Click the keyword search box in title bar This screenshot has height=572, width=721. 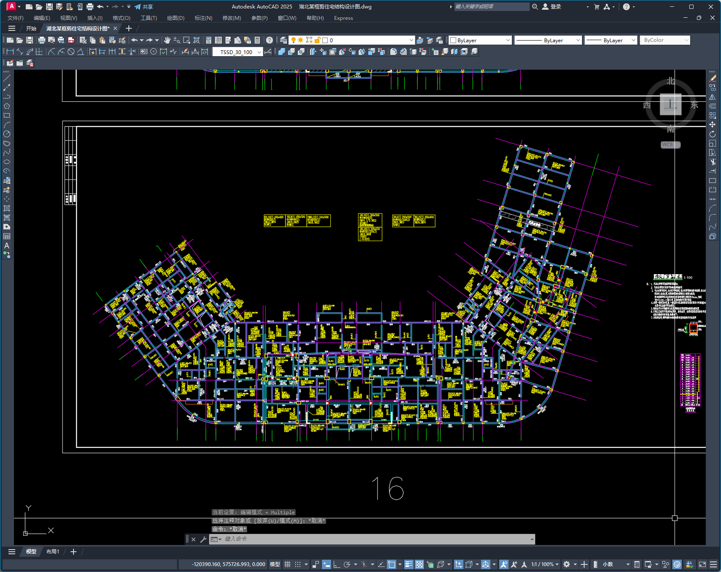pyautogui.click(x=492, y=7)
